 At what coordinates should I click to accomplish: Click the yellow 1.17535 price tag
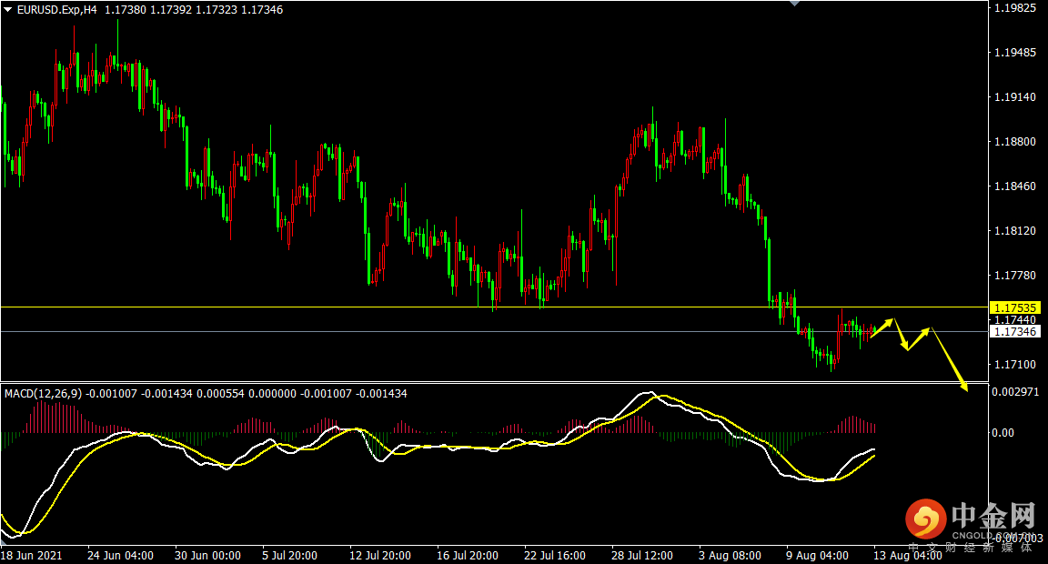[1014, 307]
